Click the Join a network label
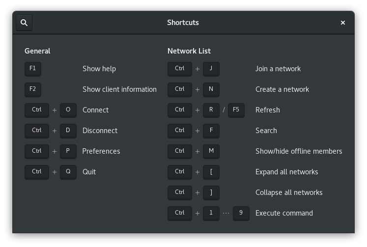Screen dimensions: 367x247 (278, 69)
